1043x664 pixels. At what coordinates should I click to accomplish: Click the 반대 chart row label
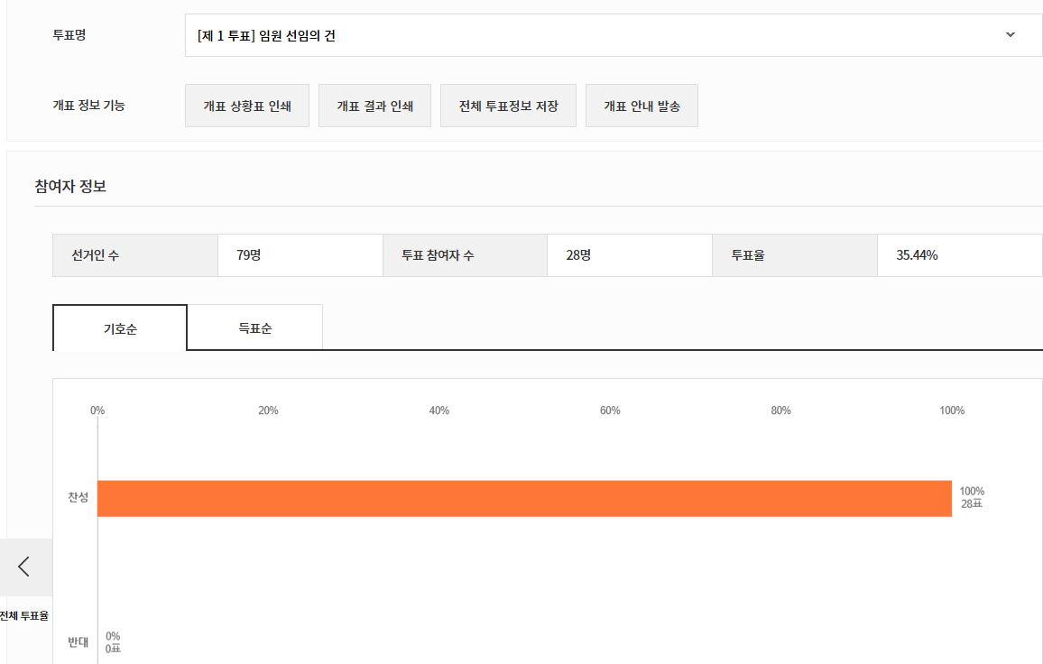point(78,642)
